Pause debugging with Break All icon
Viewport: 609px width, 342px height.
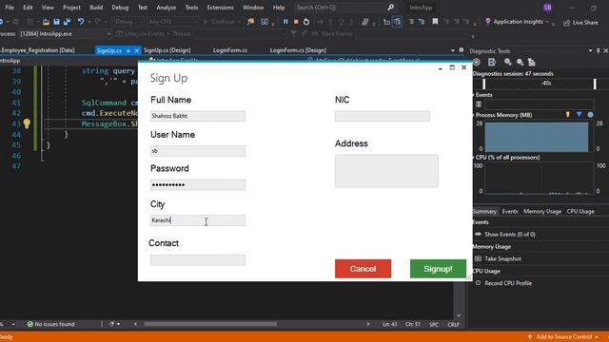(x=285, y=22)
